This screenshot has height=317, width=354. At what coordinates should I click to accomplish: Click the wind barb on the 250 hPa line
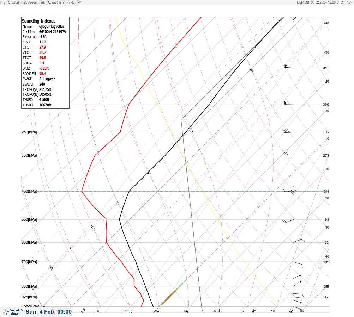[x=288, y=131]
